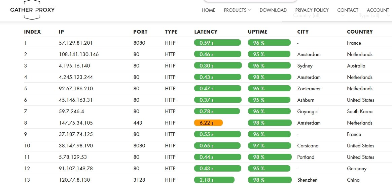The height and width of the screenshot is (184, 392).
Task: Select IP address 5.78.129.53
Action: tap(73, 157)
